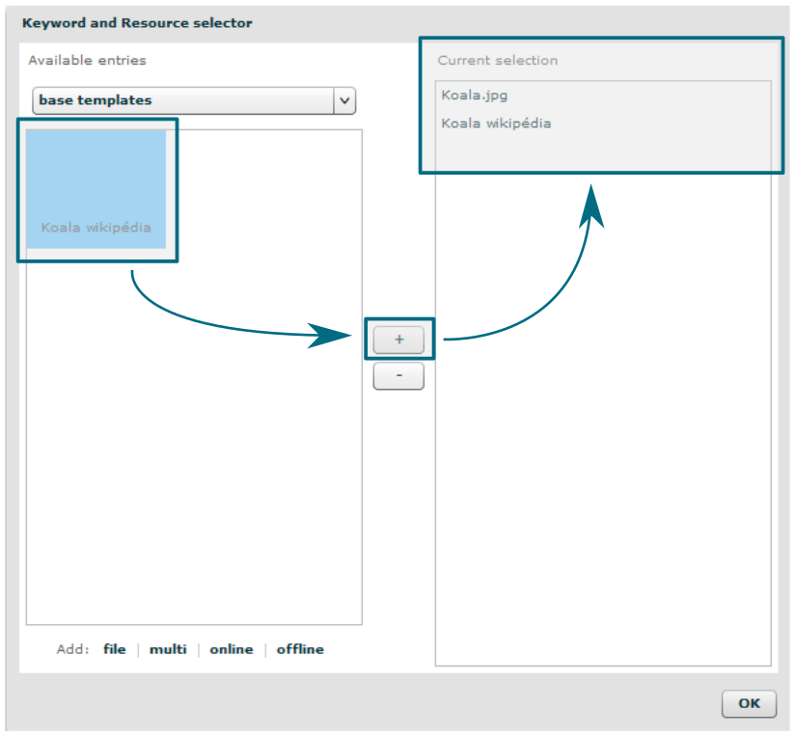Expand the base templates dropdown arrow
795x737 pixels.
click(x=344, y=100)
